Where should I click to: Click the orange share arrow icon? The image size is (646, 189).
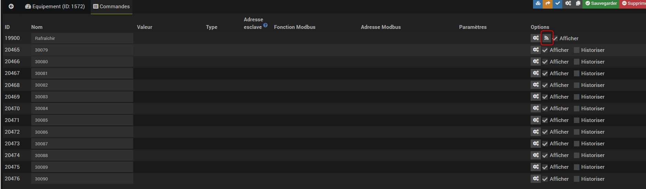click(547, 3)
